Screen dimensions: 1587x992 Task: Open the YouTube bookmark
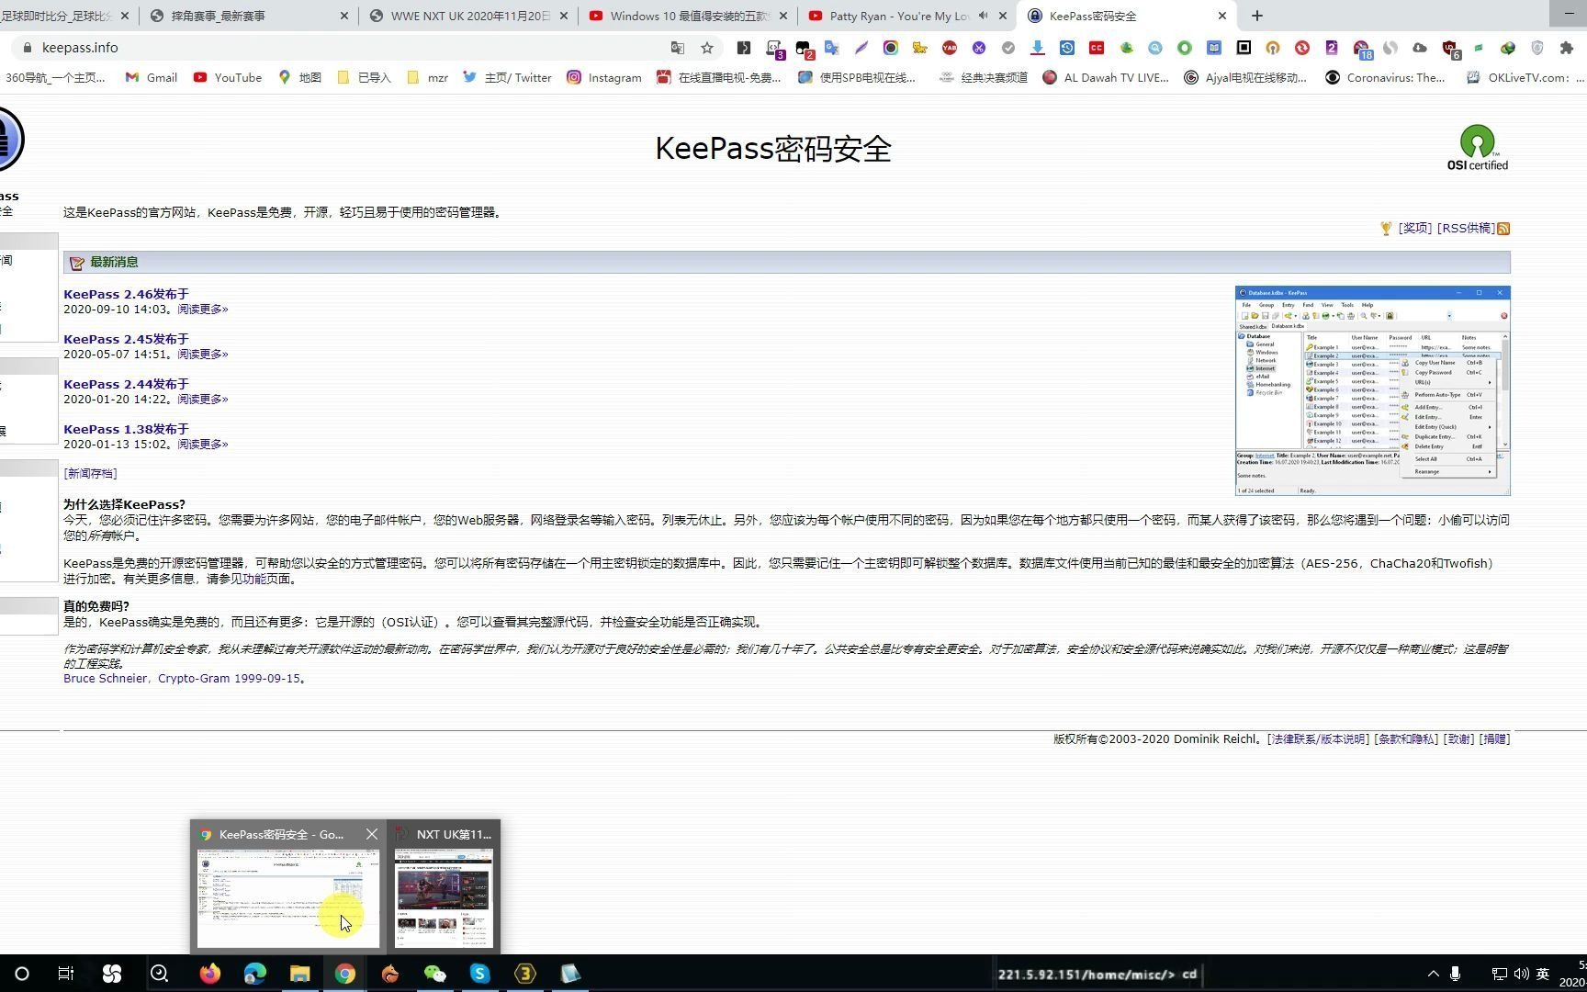click(x=228, y=77)
